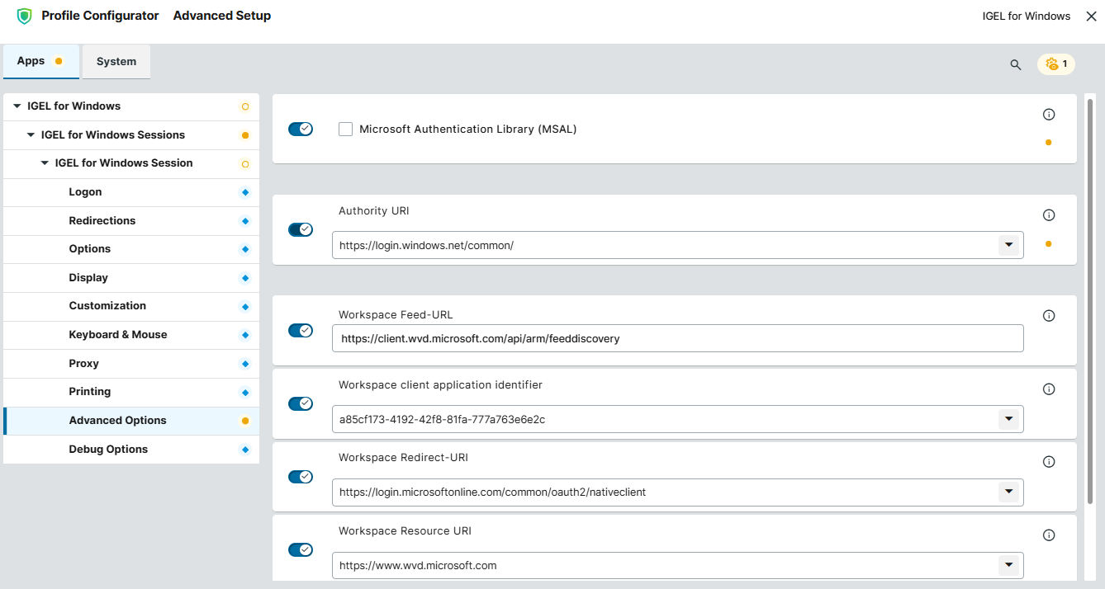Click the Profile Configurator shield icon
This screenshot has width=1105, height=589.
point(24,15)
